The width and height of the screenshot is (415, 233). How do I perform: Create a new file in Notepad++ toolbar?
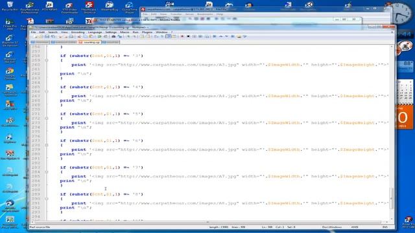coord(36,36)
